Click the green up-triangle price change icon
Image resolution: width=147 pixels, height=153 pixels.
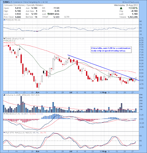click(121, 8)
